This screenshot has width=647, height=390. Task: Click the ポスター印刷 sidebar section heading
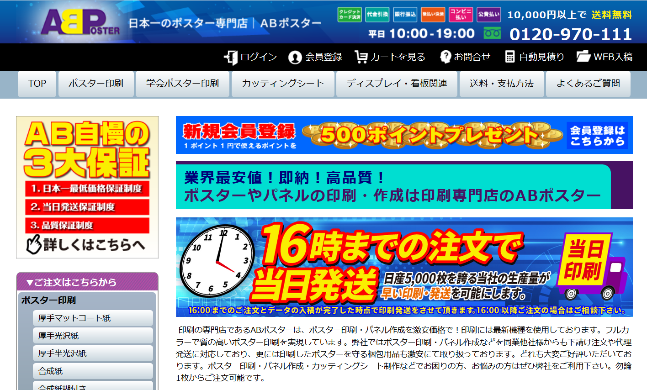48,300
